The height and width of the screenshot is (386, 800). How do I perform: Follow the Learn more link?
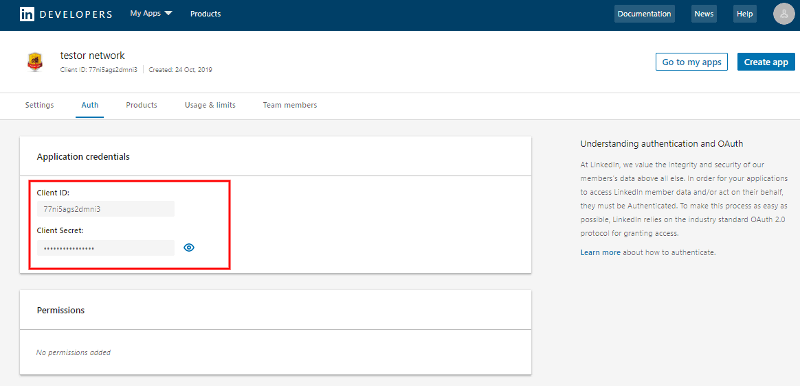click(601, 252)
